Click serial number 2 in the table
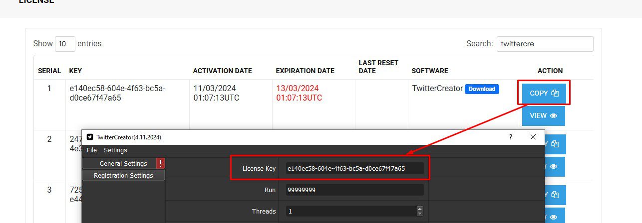Screen dimensions: 642x223 (49, 139)
